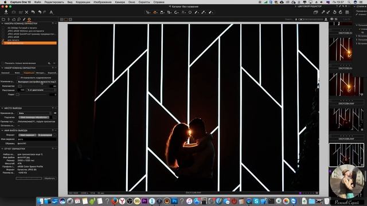Select the Loupe tool
367x206 pixels.
click(x=162, y=12)
